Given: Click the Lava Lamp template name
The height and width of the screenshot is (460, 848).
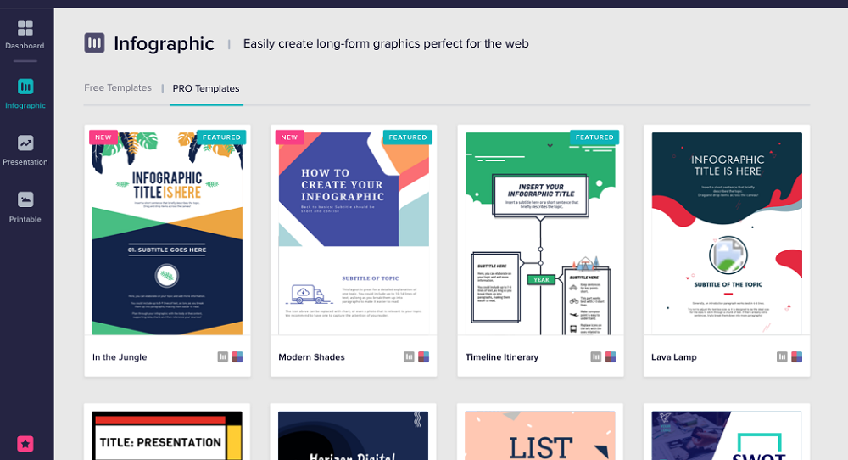Looking at the screenshot, I should (x=674, y=357).
